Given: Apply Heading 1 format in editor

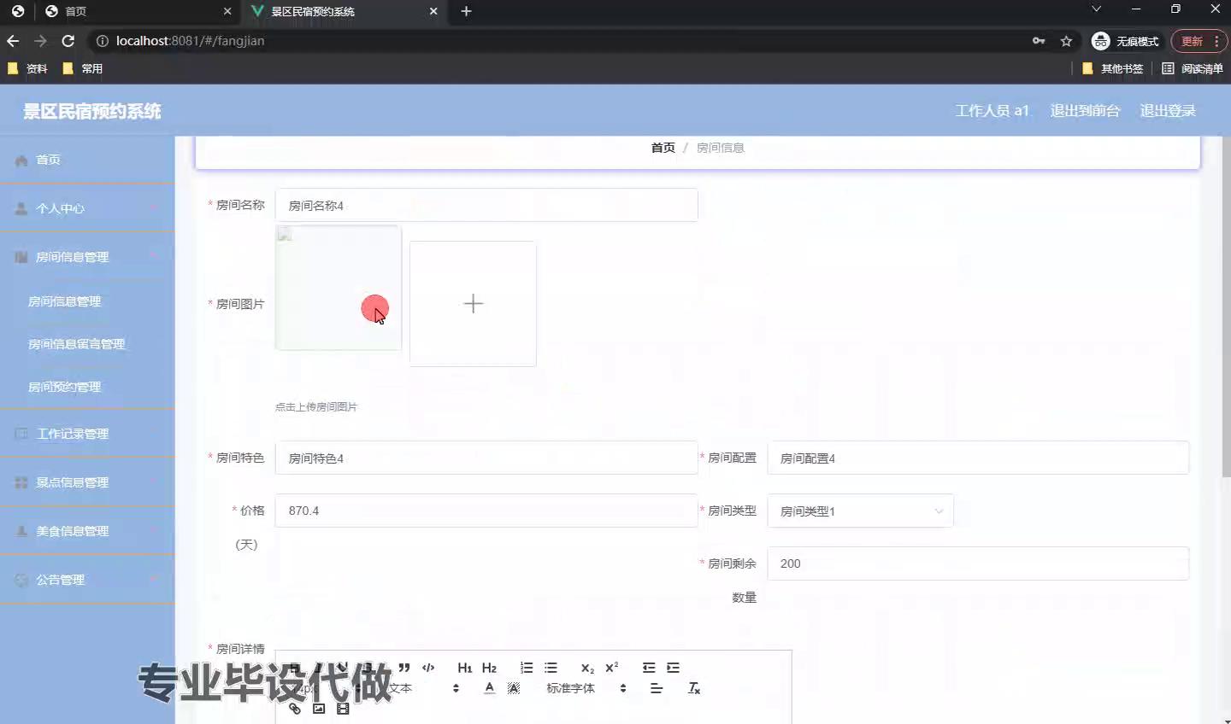Looking at the screenshot, I should 465,668.
